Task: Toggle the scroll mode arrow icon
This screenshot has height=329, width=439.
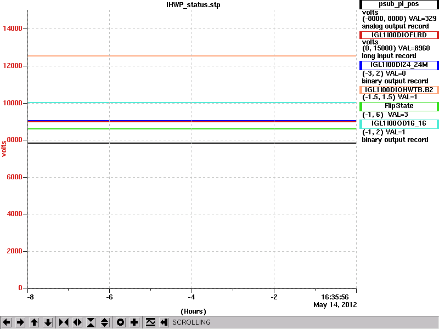Action: point(164,322)
